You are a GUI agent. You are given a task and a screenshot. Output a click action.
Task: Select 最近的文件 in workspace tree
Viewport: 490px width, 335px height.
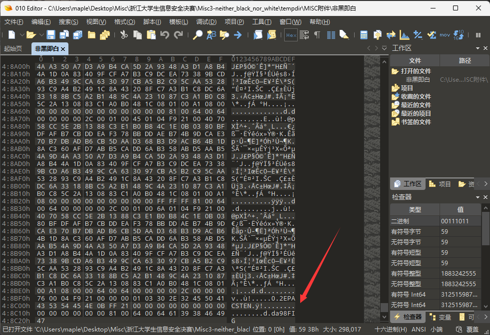(416, 105)
